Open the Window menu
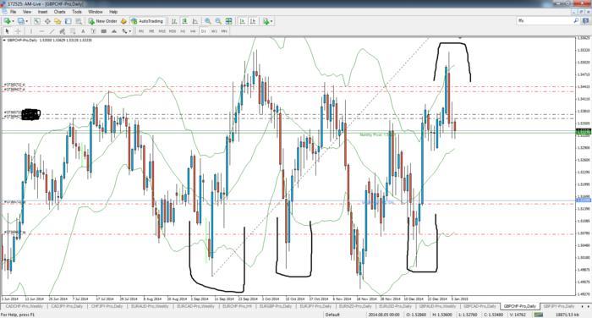 (x=95, y=12)
